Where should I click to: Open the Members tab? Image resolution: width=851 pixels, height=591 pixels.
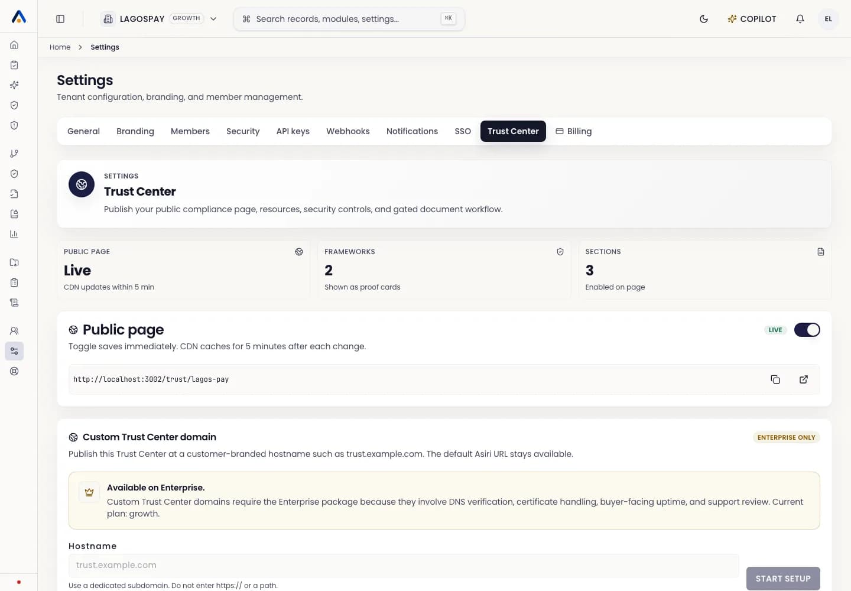coord(190,131)
